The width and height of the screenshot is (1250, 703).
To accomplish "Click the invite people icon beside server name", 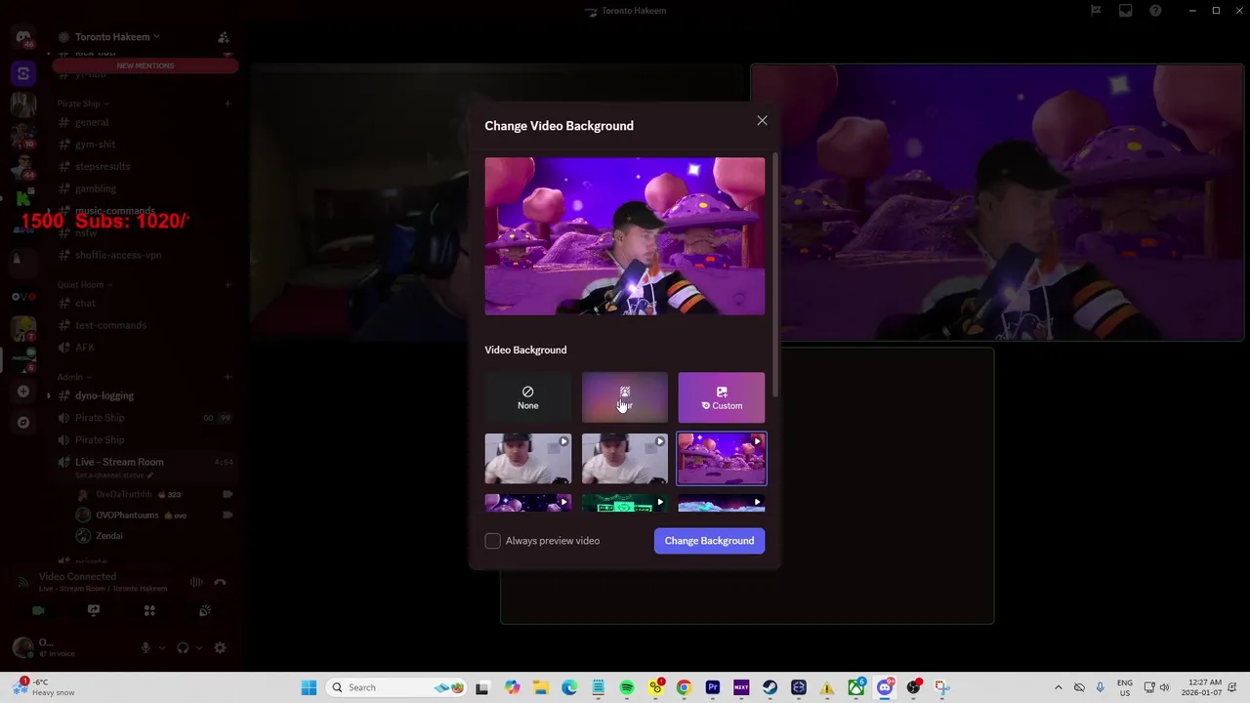I will point(224,37).
